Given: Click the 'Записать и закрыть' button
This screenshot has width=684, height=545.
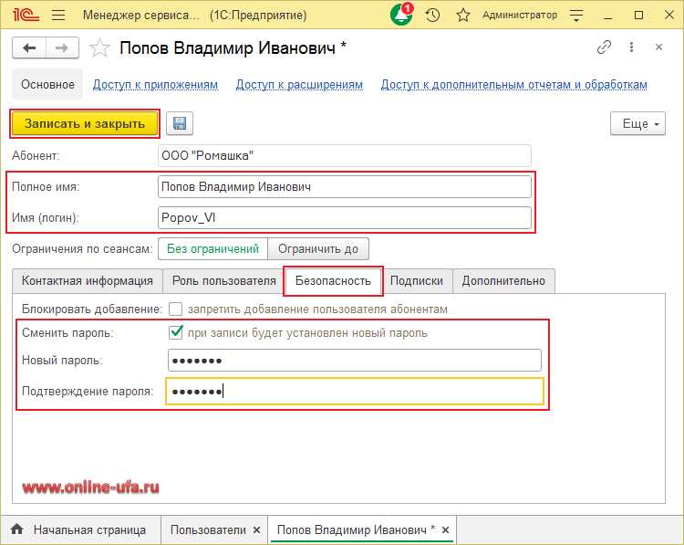Looking at the screenshot, I should (x=85, y=124).
